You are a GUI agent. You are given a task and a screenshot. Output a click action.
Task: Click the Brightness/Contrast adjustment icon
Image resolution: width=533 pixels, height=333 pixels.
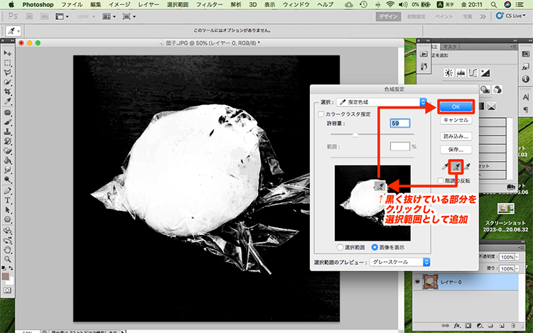pos(448,72)
